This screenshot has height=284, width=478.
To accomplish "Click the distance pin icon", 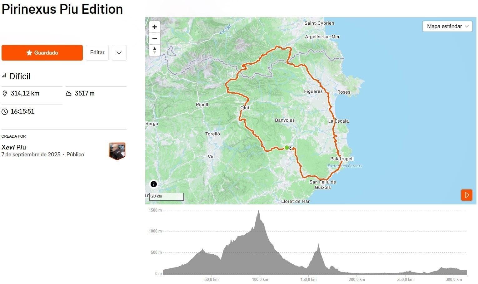I will [x=5, y=93].
